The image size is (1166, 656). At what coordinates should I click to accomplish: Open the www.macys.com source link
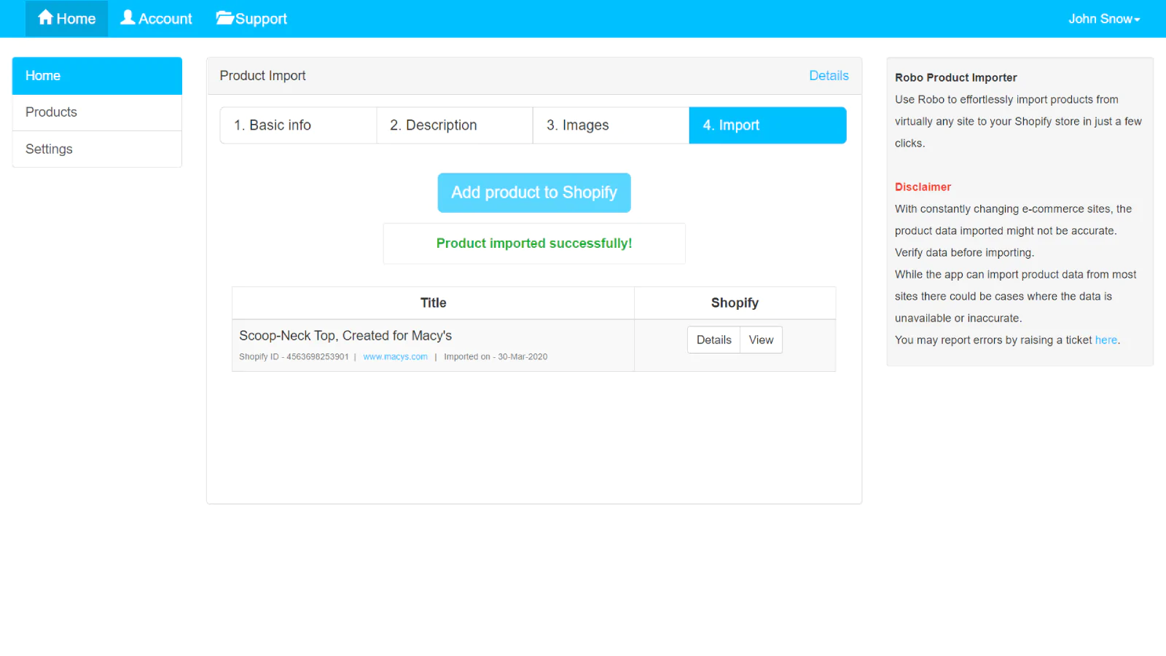pyautogui.click(x=395, y=356)
